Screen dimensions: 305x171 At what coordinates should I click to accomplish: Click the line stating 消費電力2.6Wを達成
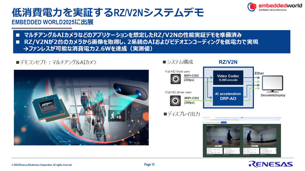coord(88,48)
